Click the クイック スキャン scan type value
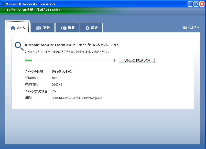The image size is (206, 149). point(62,71)
